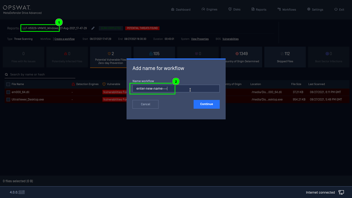The height and width of the screenshot is (198, 352).
Task: Sort by the File Name column header
Action: [18, 84]
